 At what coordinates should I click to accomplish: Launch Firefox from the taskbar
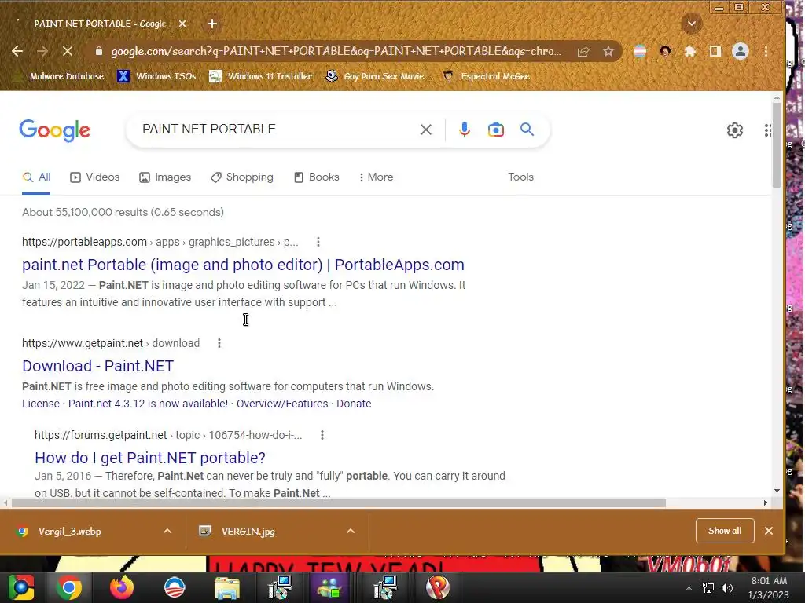(122, 587)
